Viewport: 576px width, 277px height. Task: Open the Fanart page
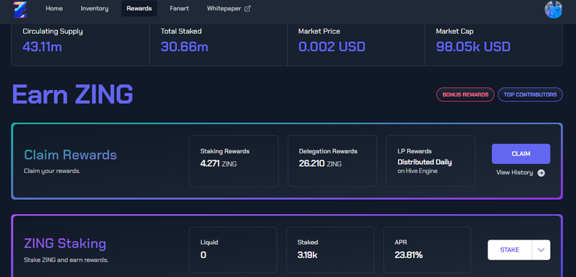point(179,8)
